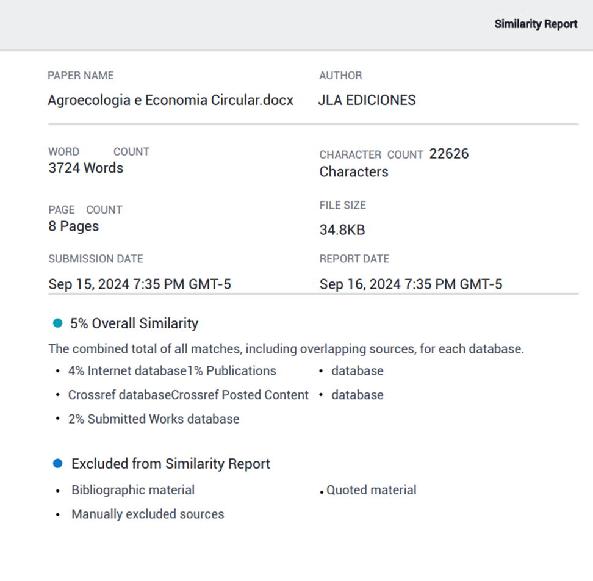The height and width of the screenshot is (581, 593).
Task: Click the Sep 15, 2024 submission date
Action: tap(140, 284)
